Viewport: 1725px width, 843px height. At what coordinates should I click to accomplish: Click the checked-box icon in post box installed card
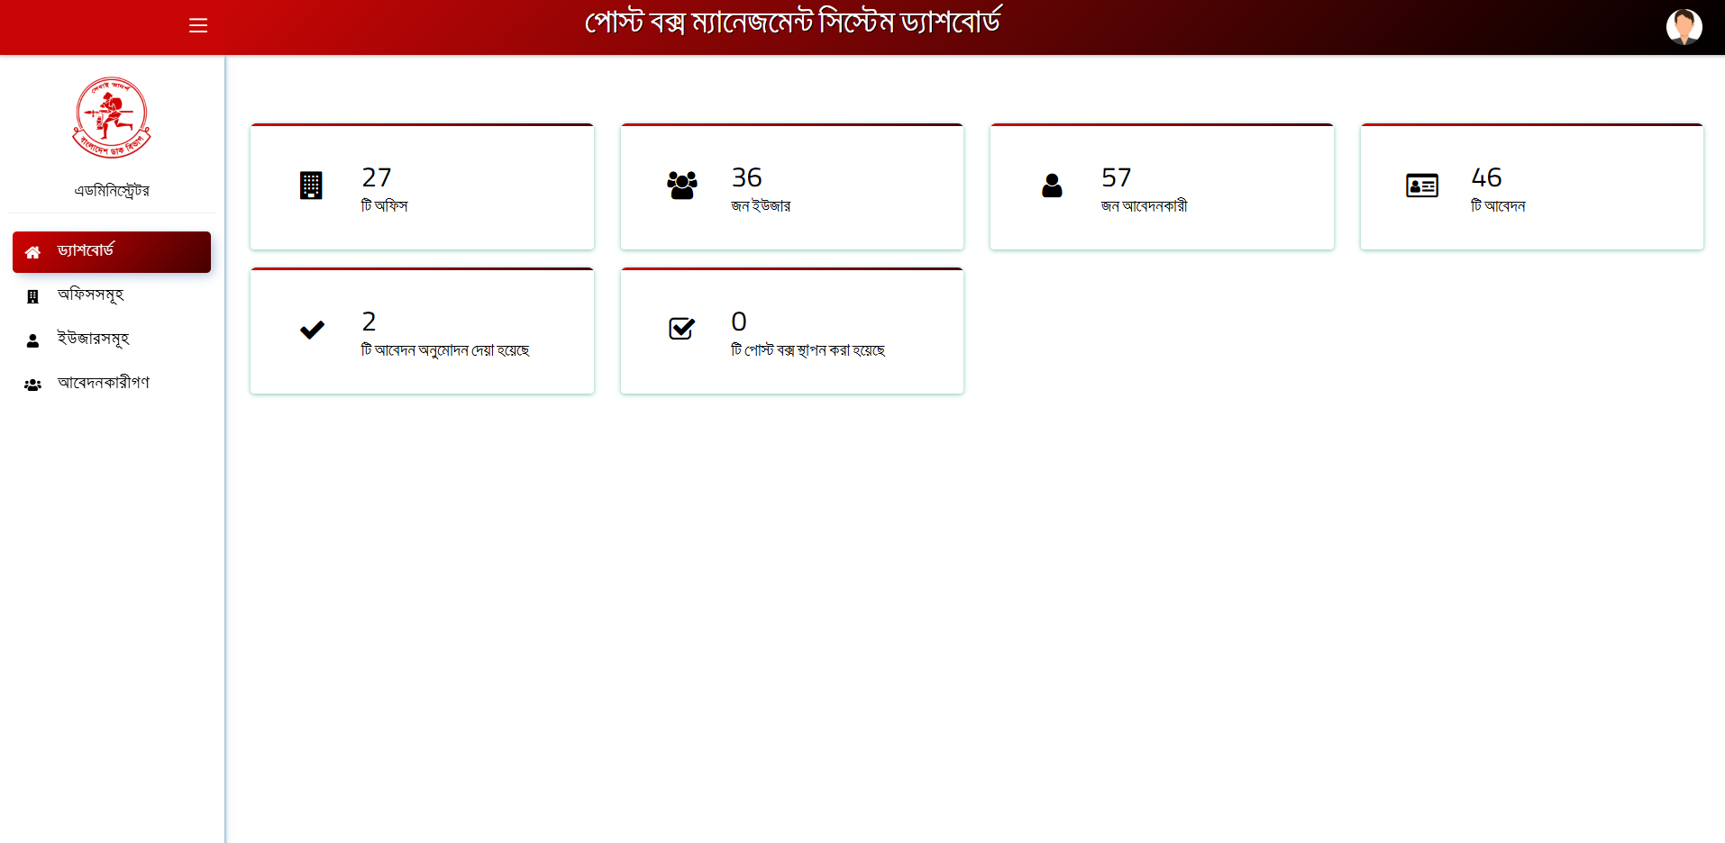[x=681, y=329]
